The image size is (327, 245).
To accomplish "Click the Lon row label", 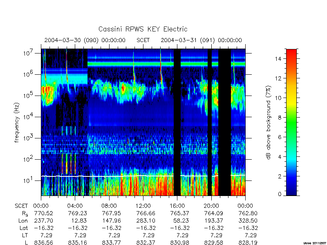I will [x=23, y=220].
